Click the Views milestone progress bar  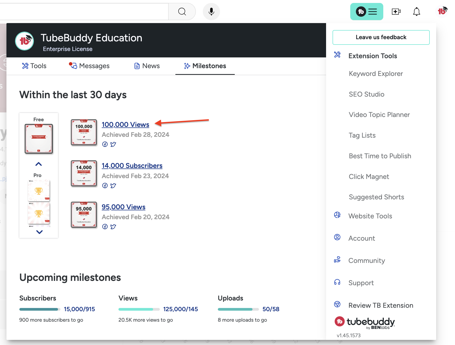(139, 309)
